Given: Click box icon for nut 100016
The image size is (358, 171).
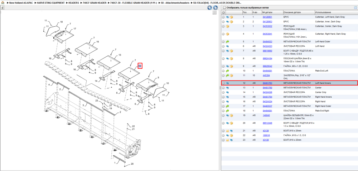Looking at the screenshot, I should click(231, 135).
